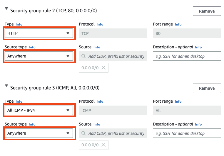Viewport: 224px width, 156px height.
Task: Open rule 2 Source type Anywhere dropdown
Action: (39, 56)
